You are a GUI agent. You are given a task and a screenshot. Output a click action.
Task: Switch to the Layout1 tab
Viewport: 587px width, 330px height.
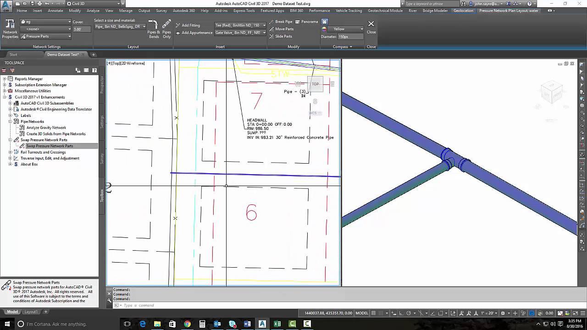coord(31,312)
